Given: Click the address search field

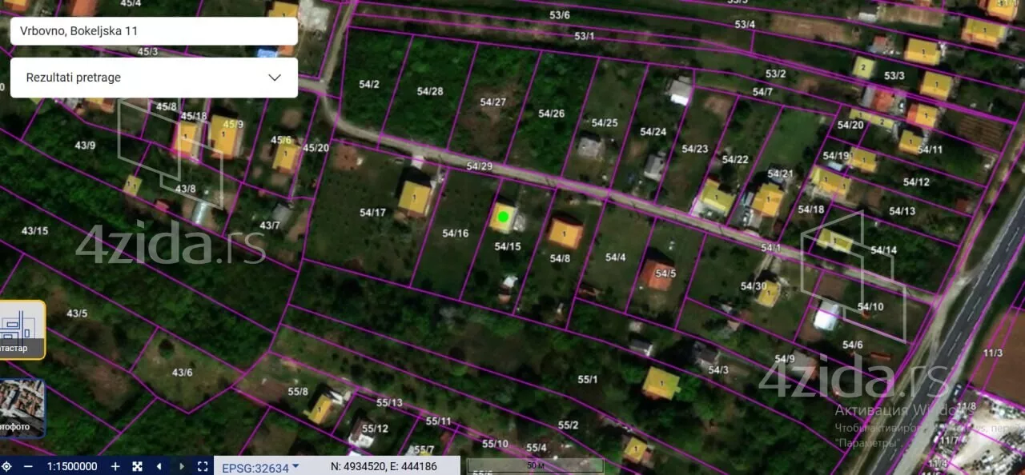Looking at the screenshot, I should click(152, 31).
